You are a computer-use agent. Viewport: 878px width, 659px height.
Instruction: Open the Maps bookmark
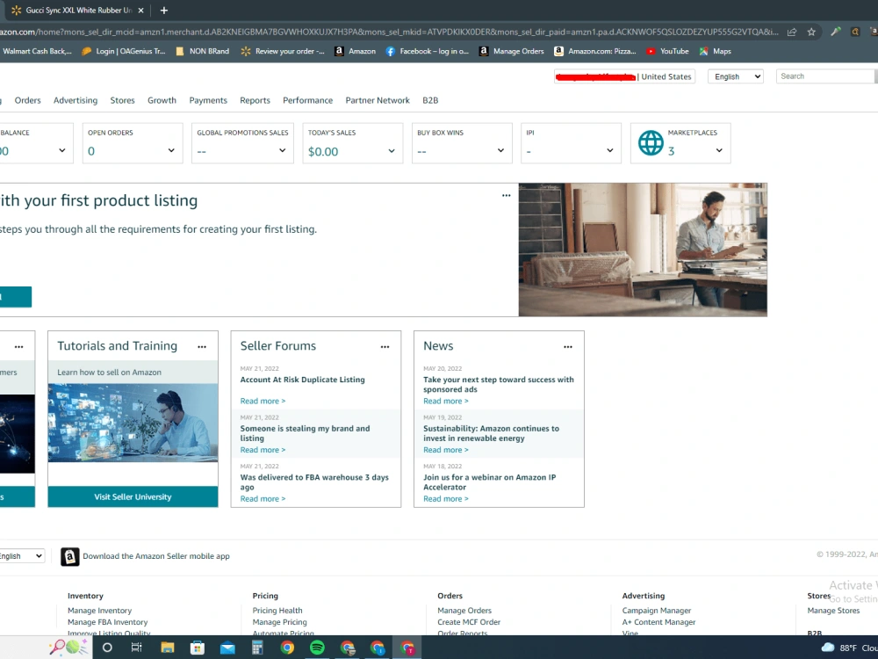[x=715, y=51]
